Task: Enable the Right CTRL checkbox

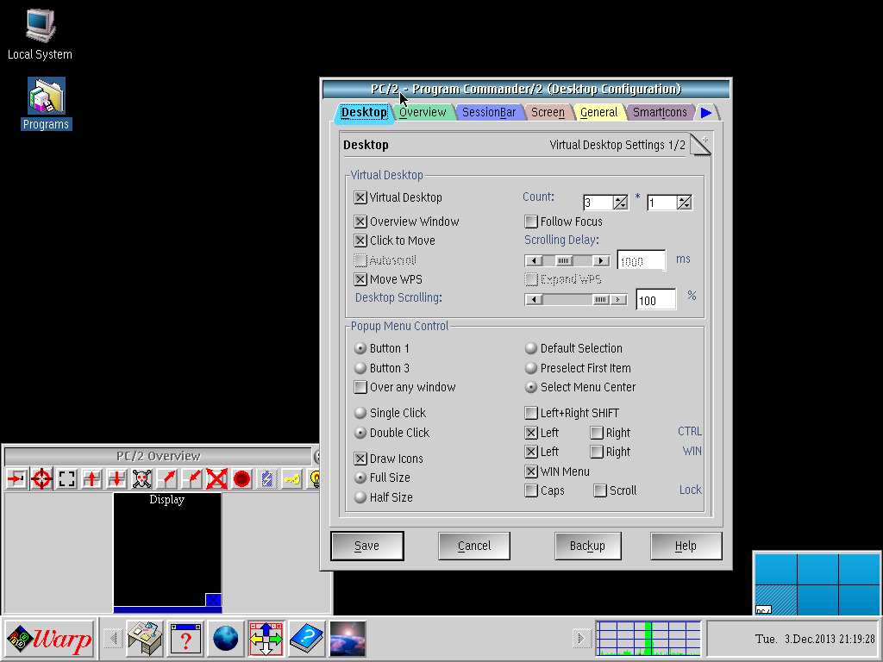Action: 597,433
